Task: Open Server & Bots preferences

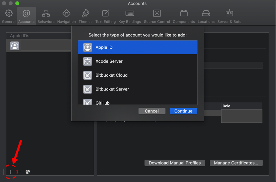Action: (x=229, y=16)
